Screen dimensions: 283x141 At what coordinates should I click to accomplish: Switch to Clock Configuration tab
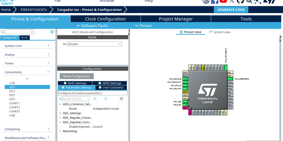(105, 19)
